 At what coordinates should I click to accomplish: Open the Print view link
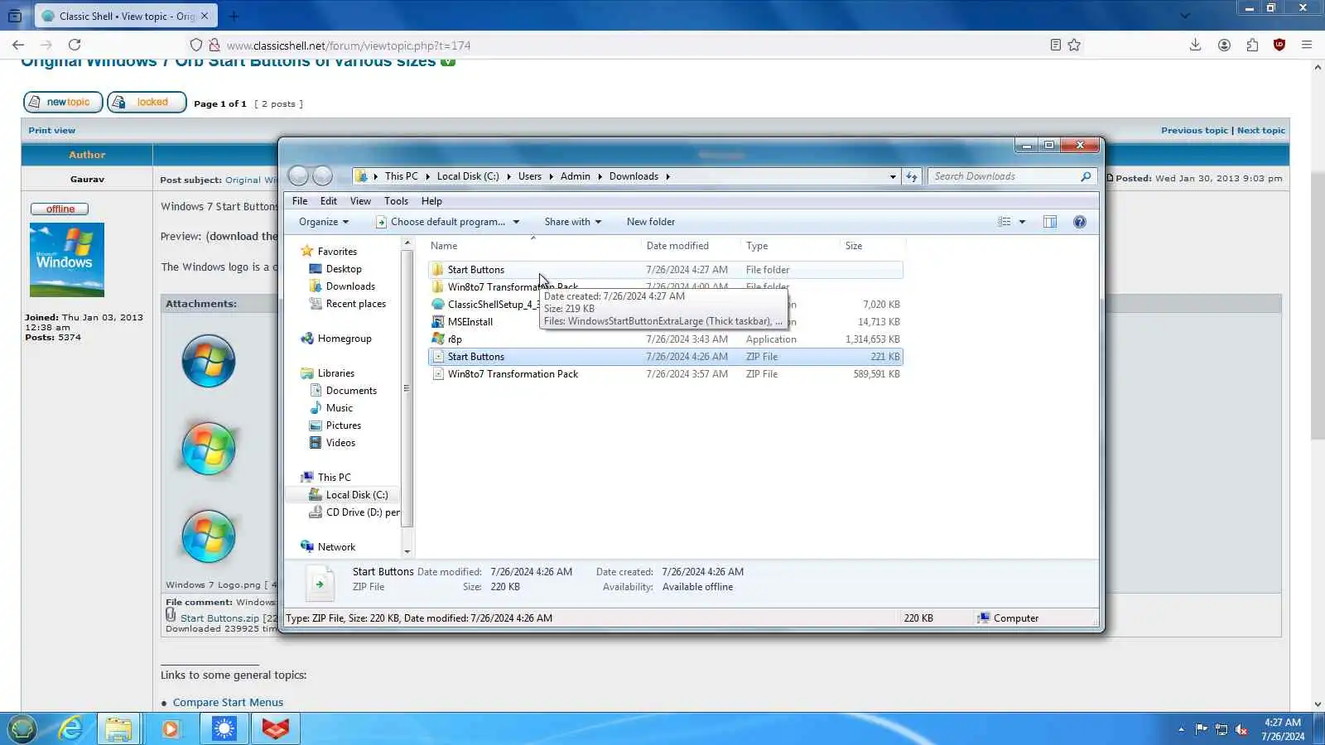pyautogui.click(x=51, y=130)
